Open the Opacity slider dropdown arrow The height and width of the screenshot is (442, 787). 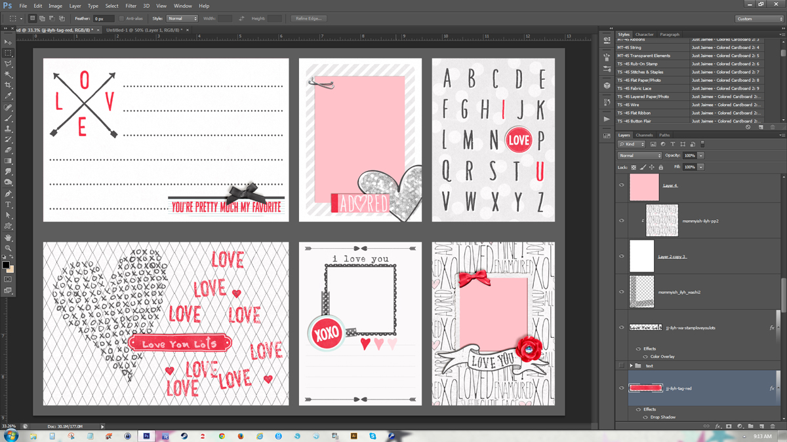[700, 155]
